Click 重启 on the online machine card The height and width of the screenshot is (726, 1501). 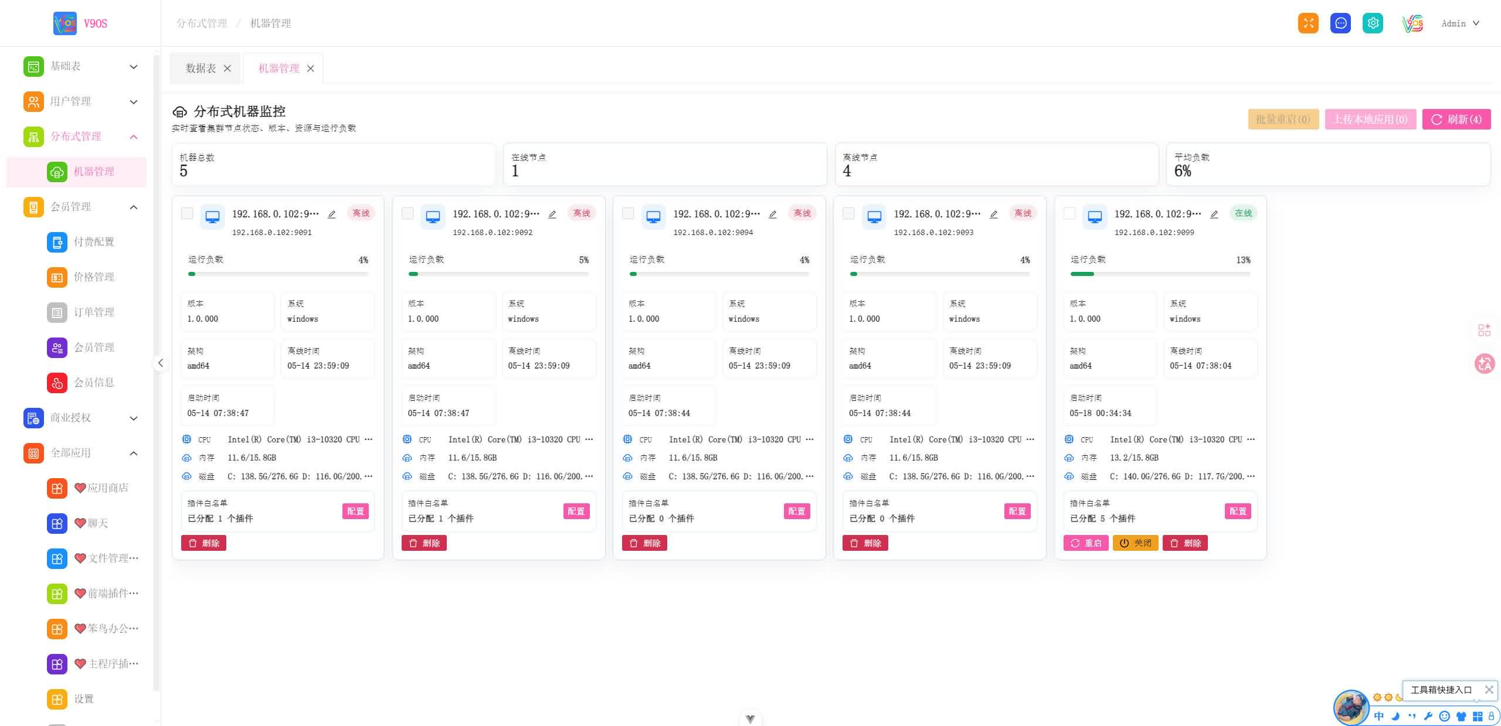tap(1086, 543)
